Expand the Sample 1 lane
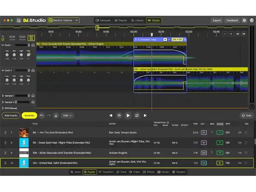This screenshot has width=256, height=192. (3, 96)
